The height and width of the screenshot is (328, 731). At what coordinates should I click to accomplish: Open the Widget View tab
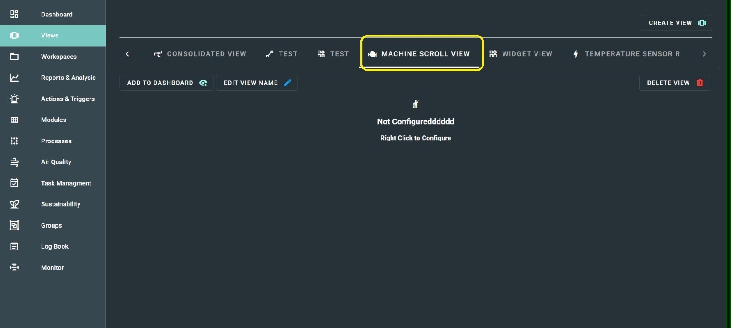(x=521, y=54)
